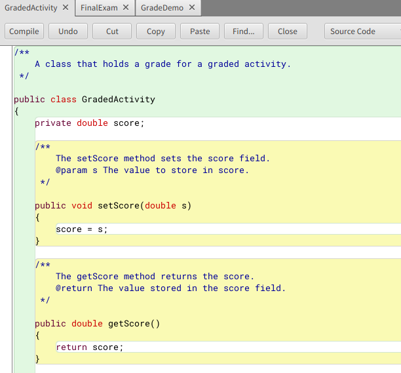This screenshot has width=401, height=373.
Task: Click the 'return score;' statement
Action: coord(90,347)
